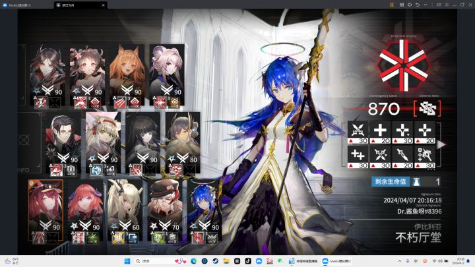Open the MuMu mail icon in title bar
Screen dimensions: 475x267
click(439, 5)
